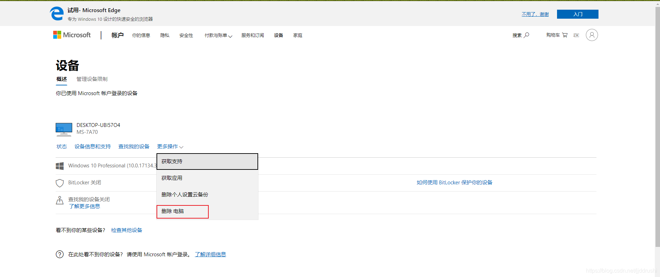660x277 pixels.
Task: Open 你的信息 navigation item
Action: [141, 35]
